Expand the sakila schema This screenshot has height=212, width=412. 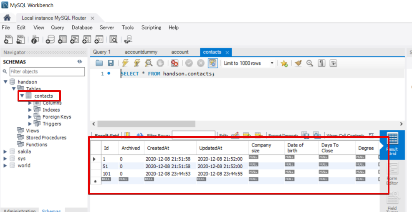[x=5, y=151]
